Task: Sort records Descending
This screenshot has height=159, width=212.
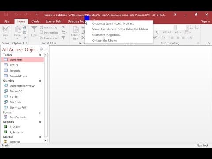Action: [49, 33]
